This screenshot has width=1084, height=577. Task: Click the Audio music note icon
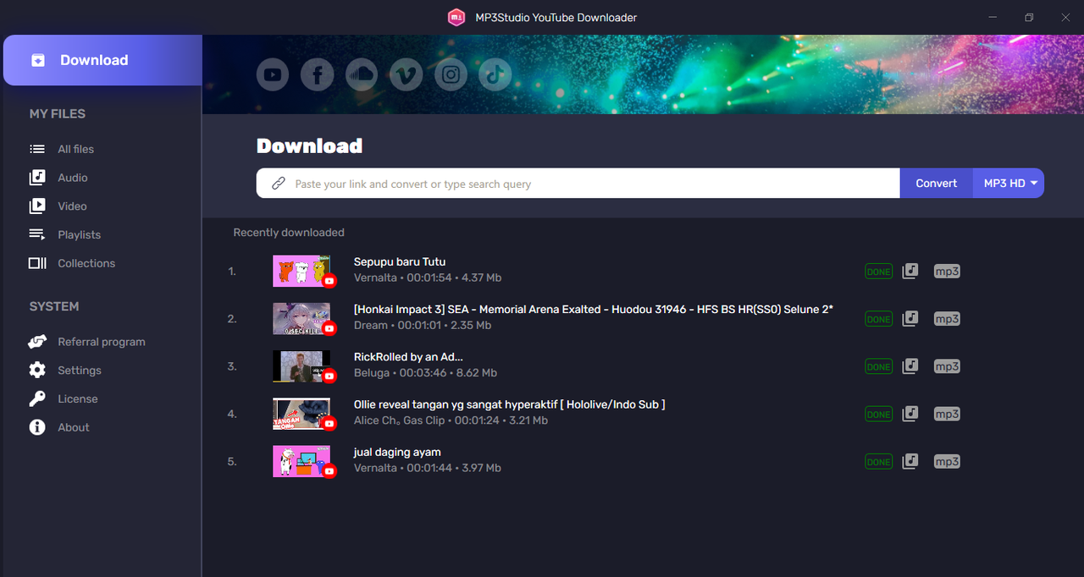pos(37,178)
